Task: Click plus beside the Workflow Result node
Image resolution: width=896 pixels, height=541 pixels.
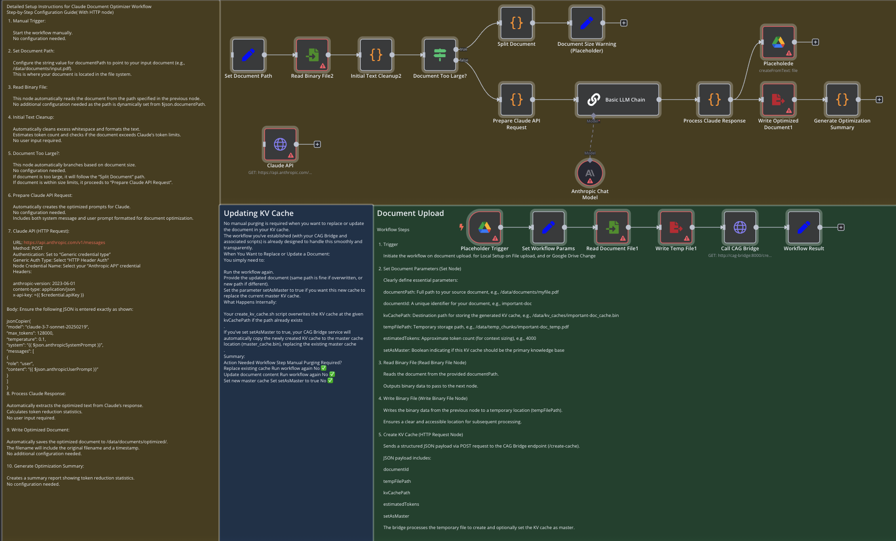Action: pyautogui.click(x=841, y=227)
